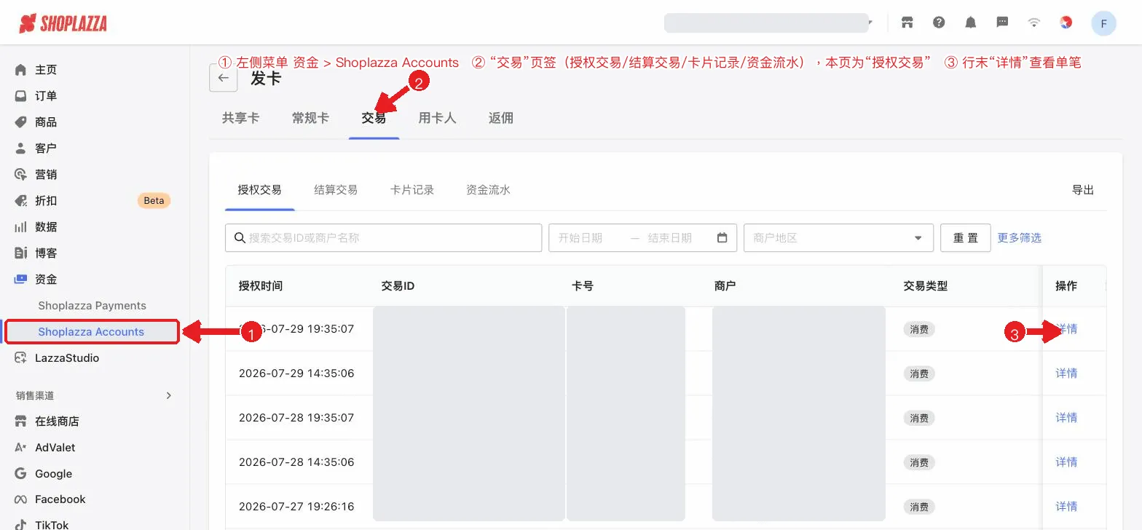This screenshot has width=1142, height=530.
Task: Open 数据 analytics in the sidebar
Action: click(46, 227)
